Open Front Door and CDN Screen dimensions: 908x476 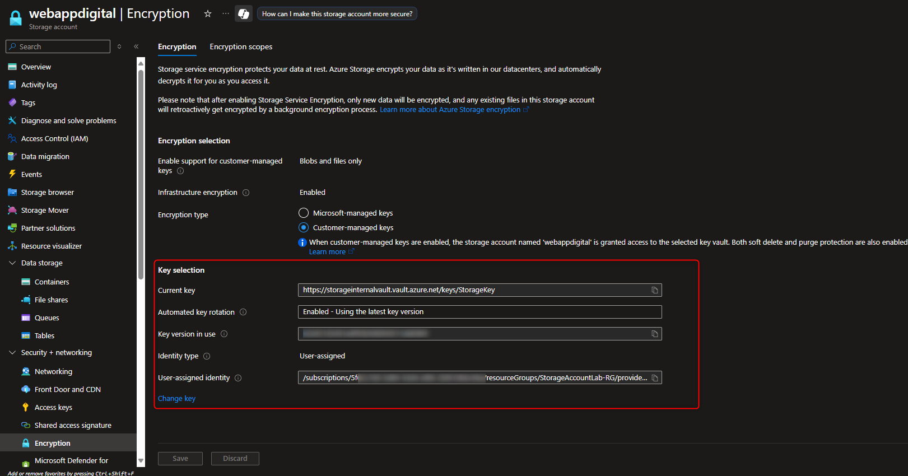68,389
